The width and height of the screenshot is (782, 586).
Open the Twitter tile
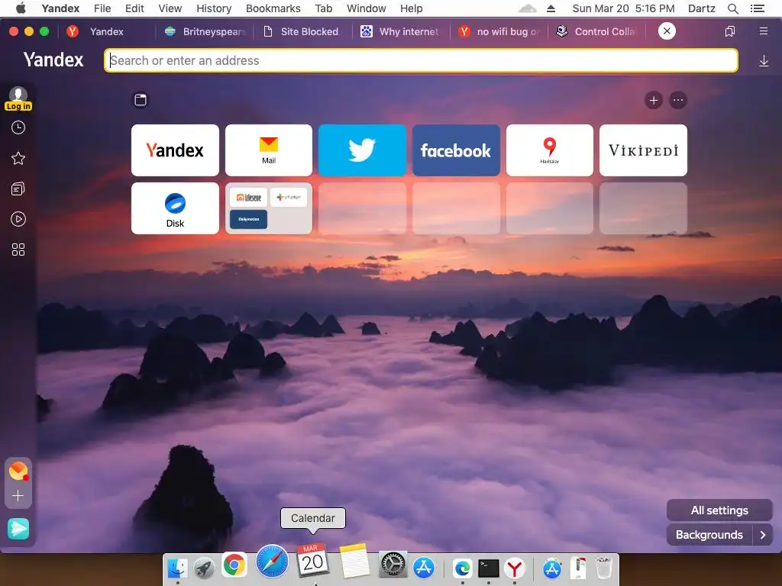(362, 150)
